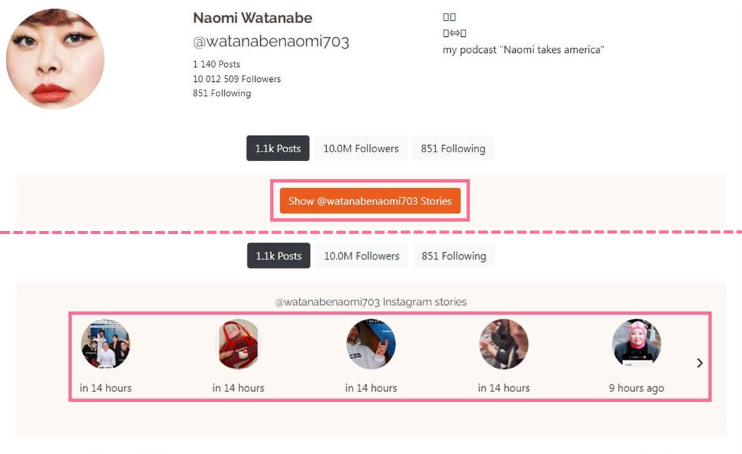
Task: Switch to 10.0M Followers tab above Instagram stories heading
Action: click(x=362, y=256)
